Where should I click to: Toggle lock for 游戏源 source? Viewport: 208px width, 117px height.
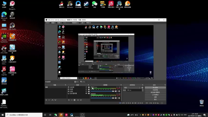click(x=89, y=87)
